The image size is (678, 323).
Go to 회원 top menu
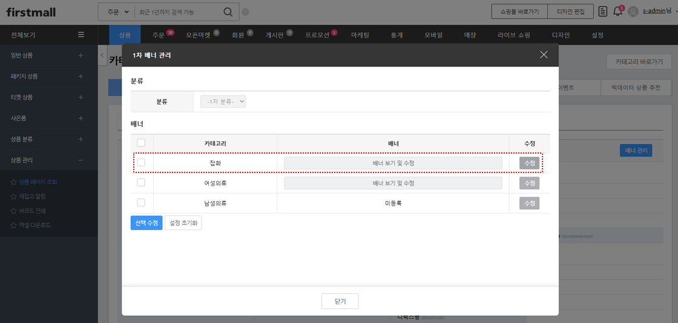[239, 36]
